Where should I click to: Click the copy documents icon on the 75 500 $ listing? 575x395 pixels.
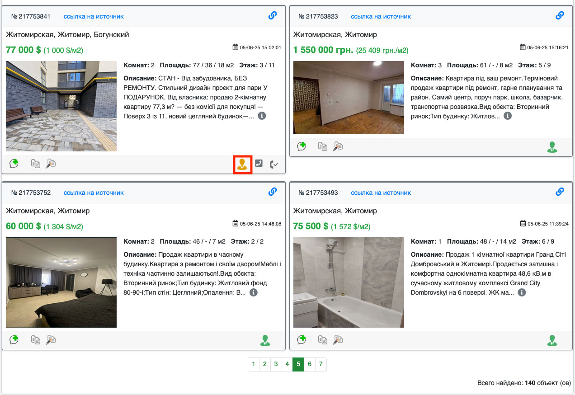coord(323,339)
